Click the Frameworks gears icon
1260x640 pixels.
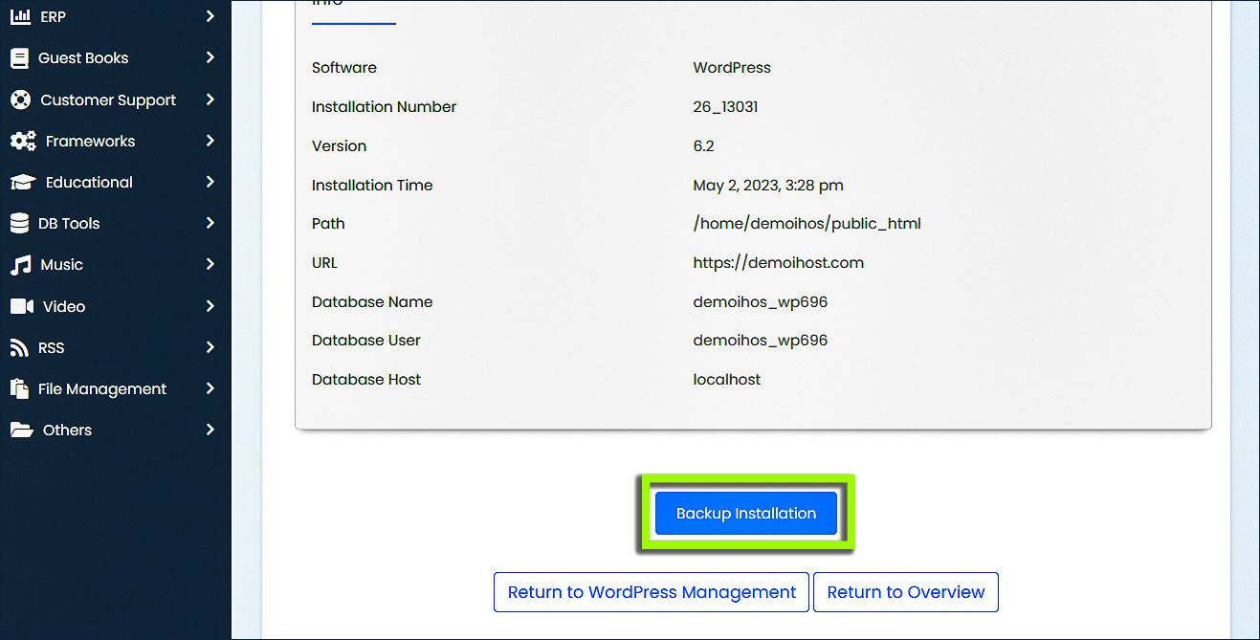23,142
